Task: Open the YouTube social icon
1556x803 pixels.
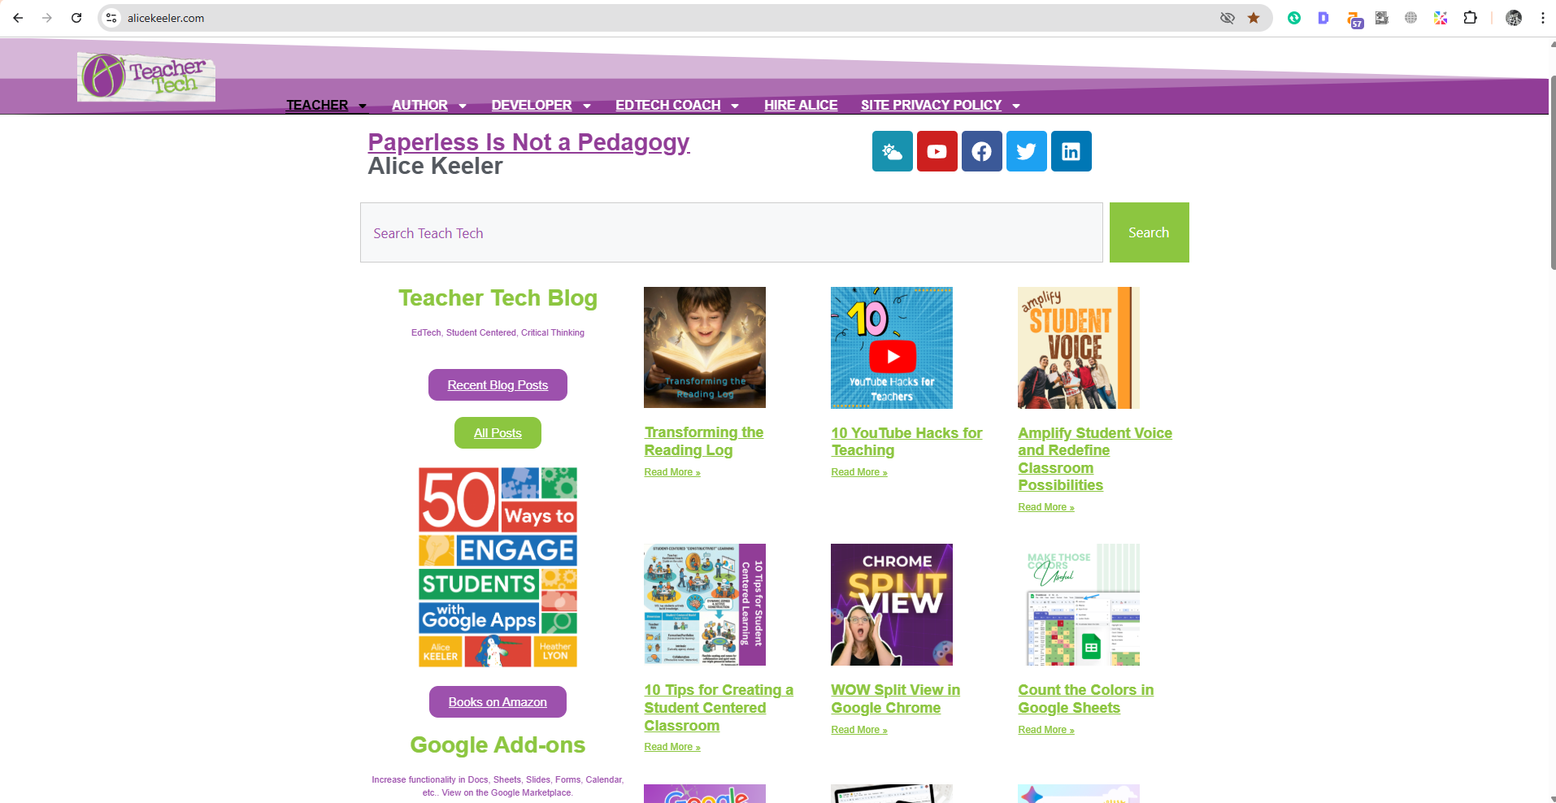Action: point(937,151)
